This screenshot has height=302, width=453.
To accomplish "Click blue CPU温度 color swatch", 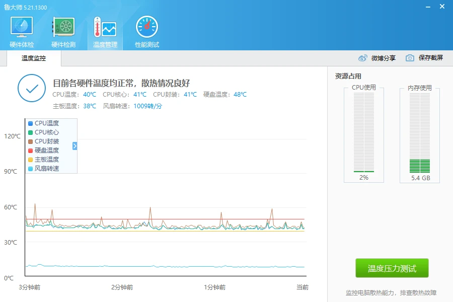I will point(30,123).
